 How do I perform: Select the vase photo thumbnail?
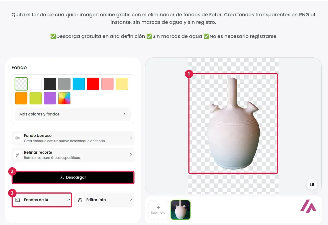point(181,210)
